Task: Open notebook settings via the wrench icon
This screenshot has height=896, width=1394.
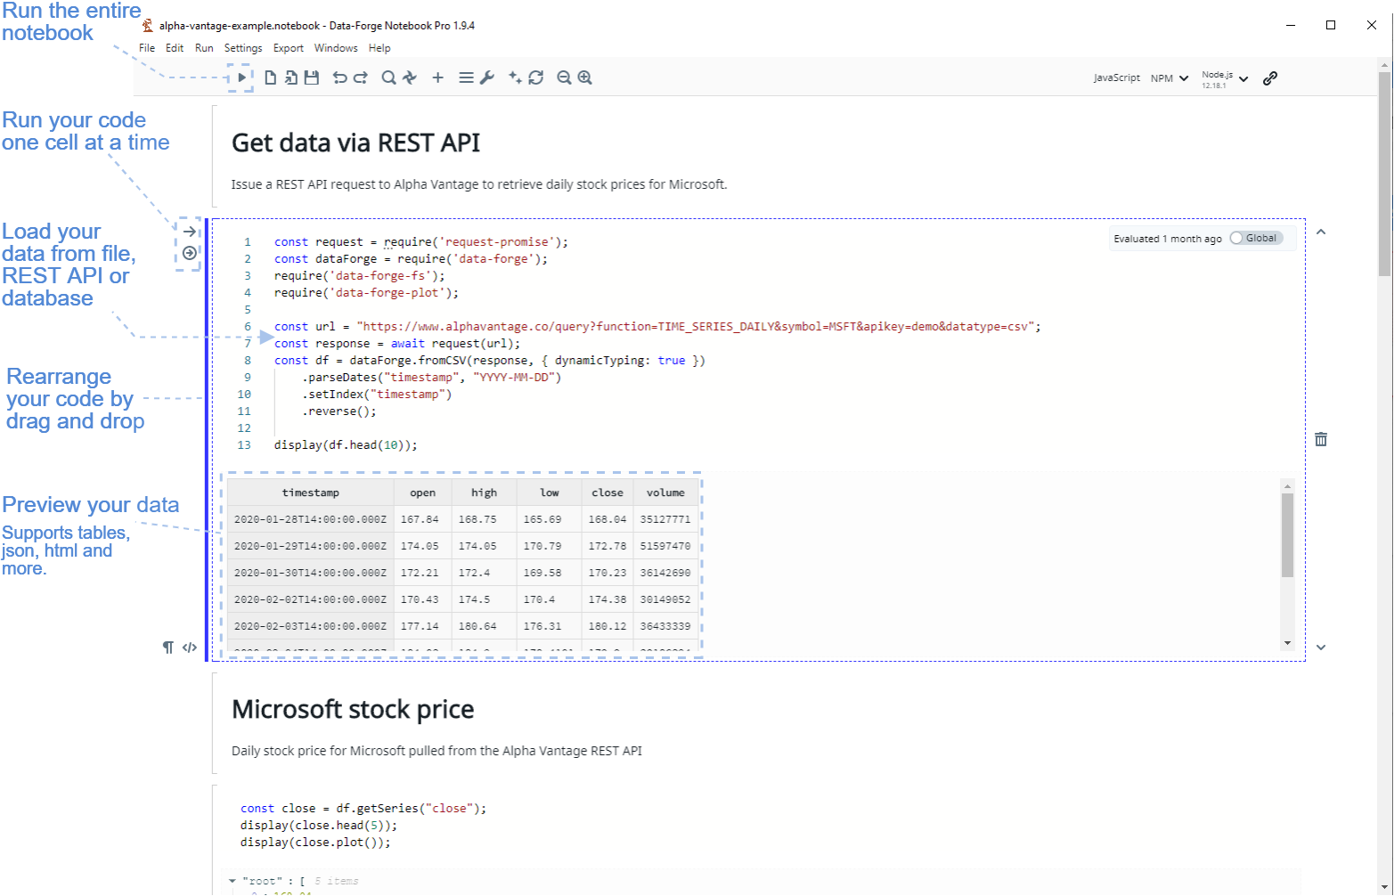Action: click(485, 77)
